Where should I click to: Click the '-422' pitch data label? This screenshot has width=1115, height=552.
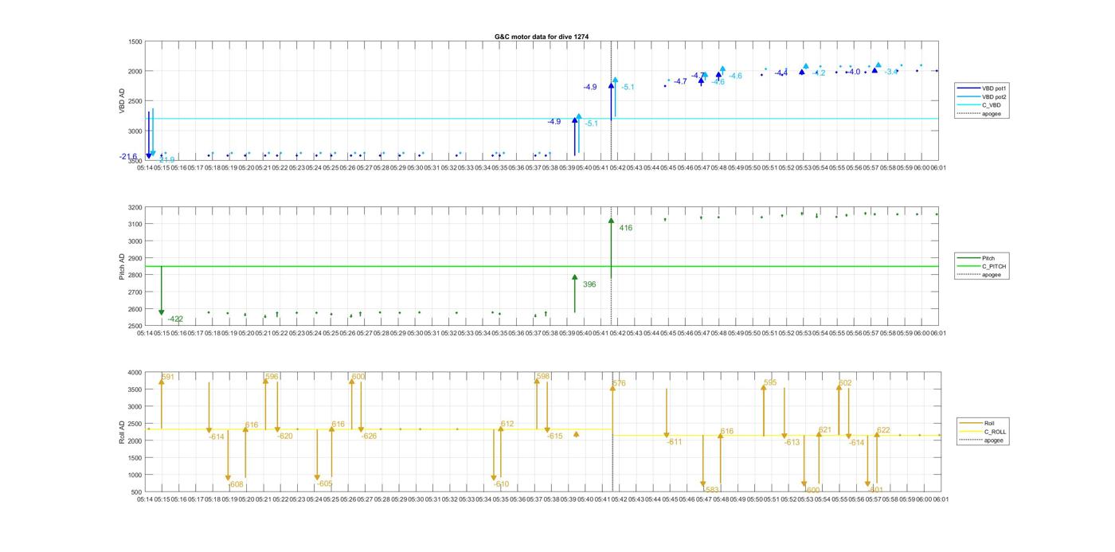pos(175,319)
